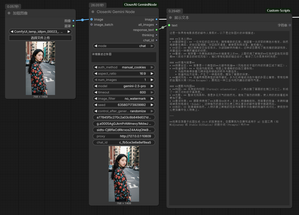The width and height of the screenshot is (299, 215).
Task: Increase num_images with right arrow
Action: [152, 80]
